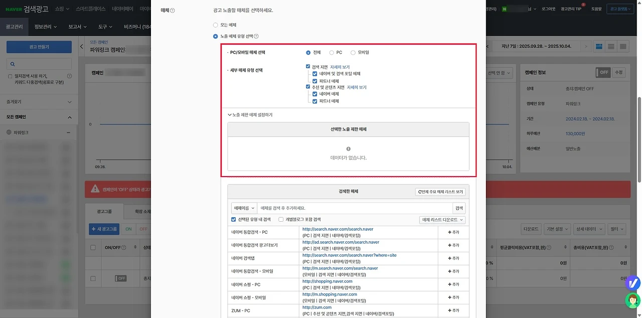
Task: Click help icon beside 일치검색 사용 하기
Action: (69, 76)
